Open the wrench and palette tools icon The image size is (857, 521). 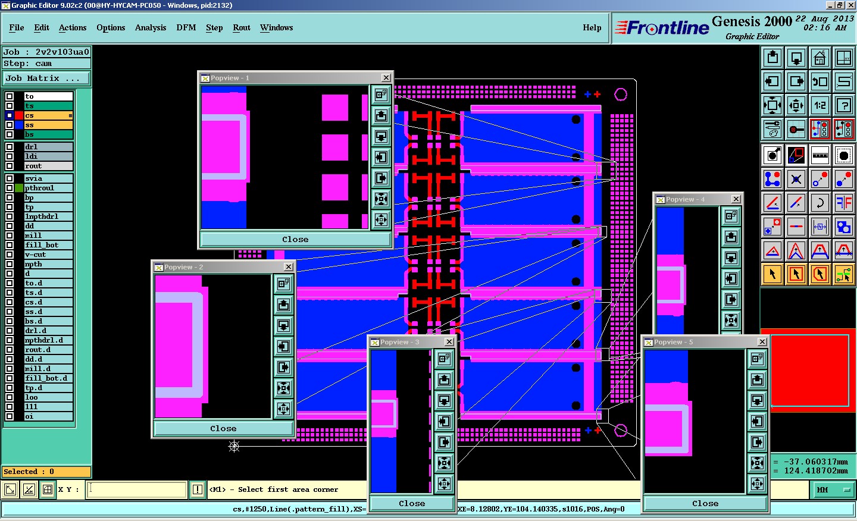pyautogui.click(x=772, y=129)
